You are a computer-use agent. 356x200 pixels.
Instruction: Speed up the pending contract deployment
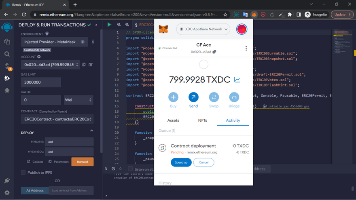click(181, 162)
